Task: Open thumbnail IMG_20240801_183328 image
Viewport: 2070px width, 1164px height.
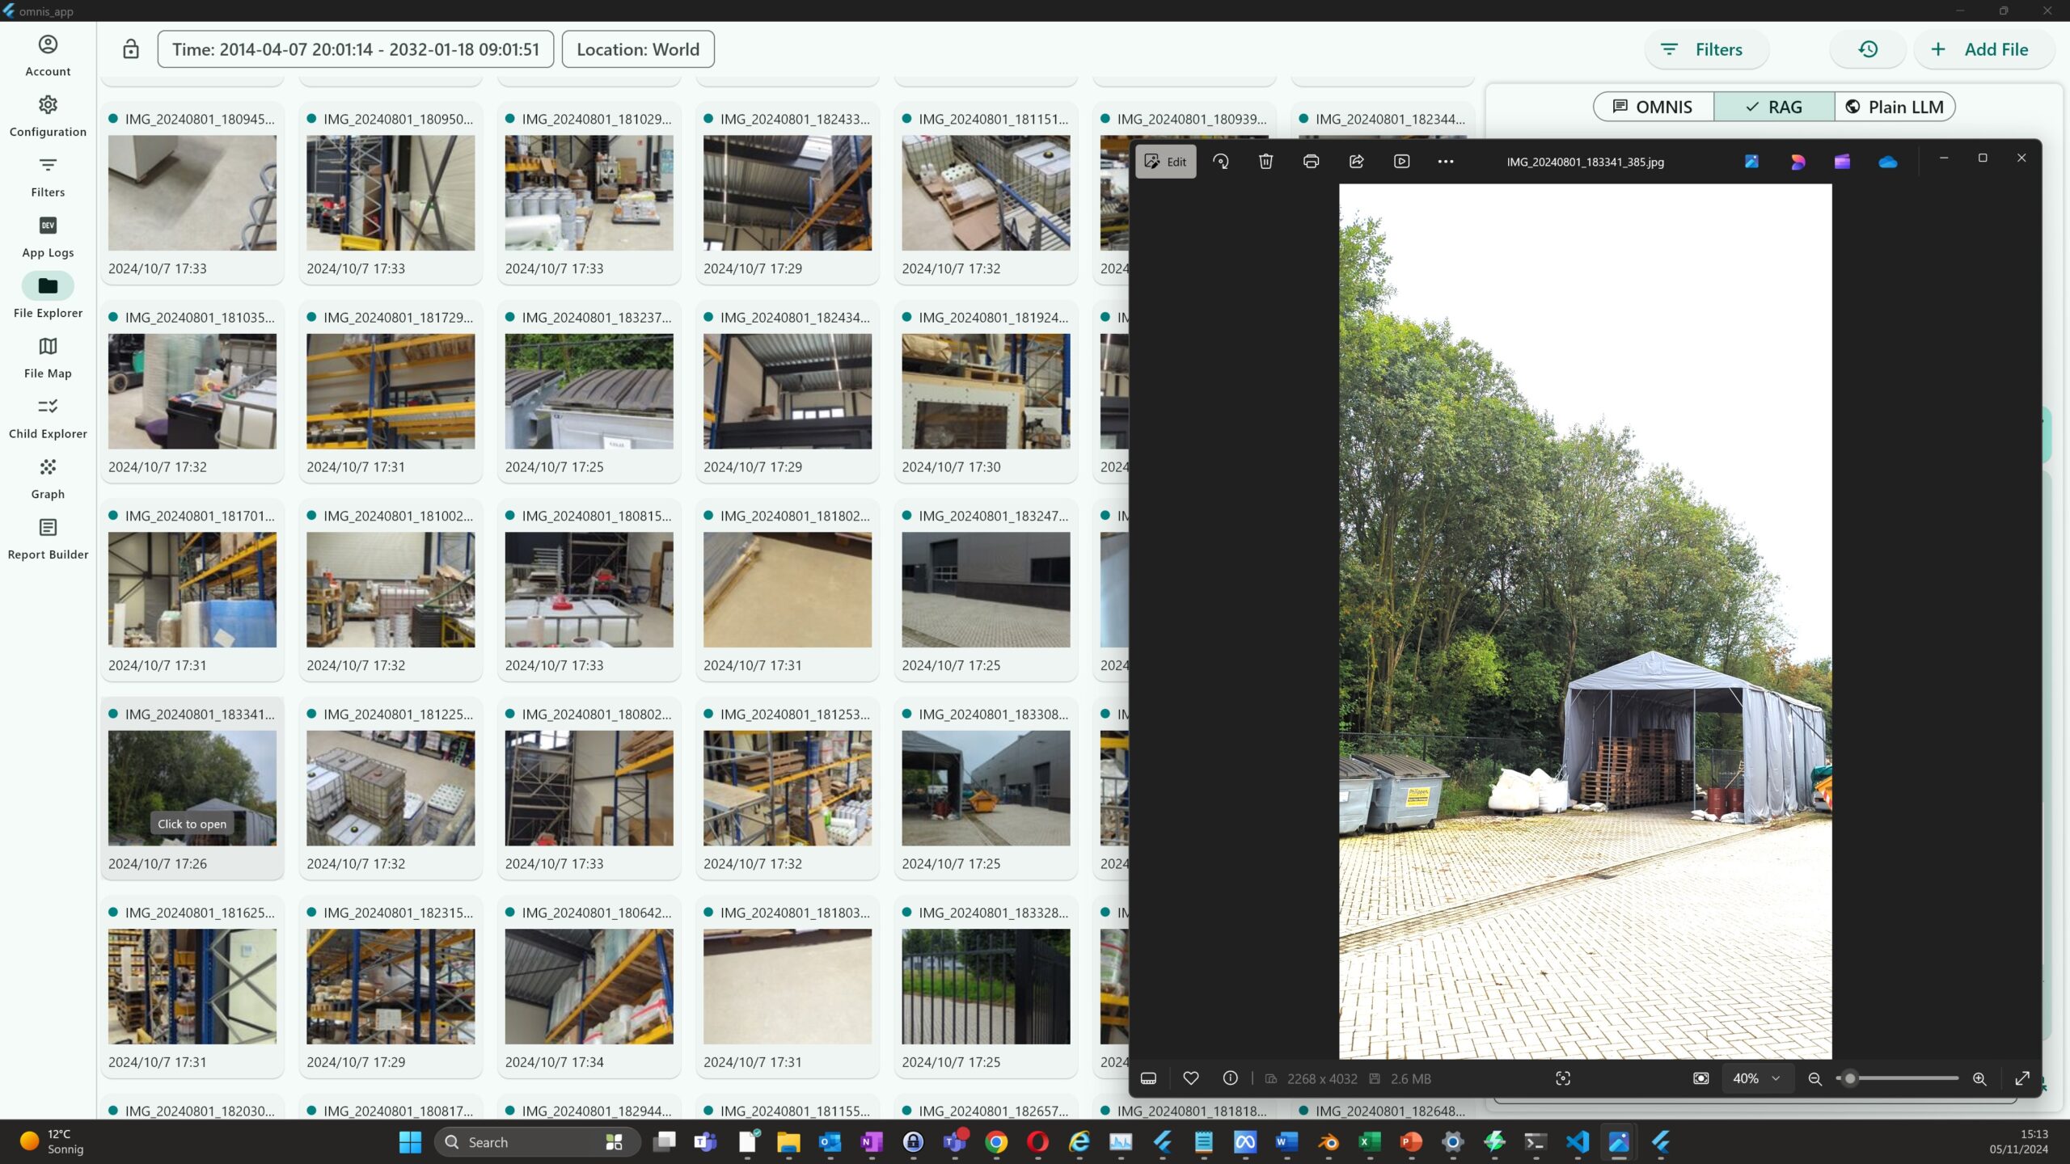Action: [x=986, y=986]
